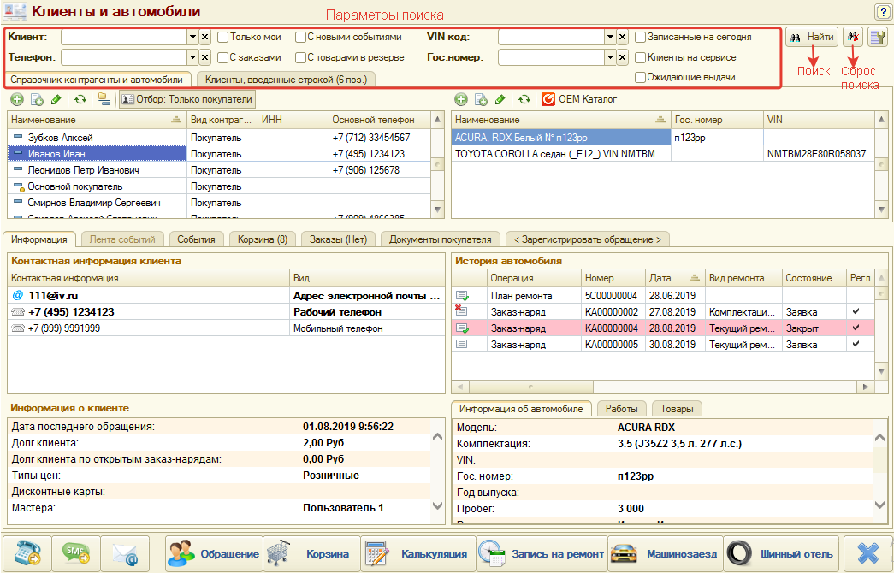The image size is (894, 573).
Task: Send an SMS via the SMS icon
Action: pos(76,553)
